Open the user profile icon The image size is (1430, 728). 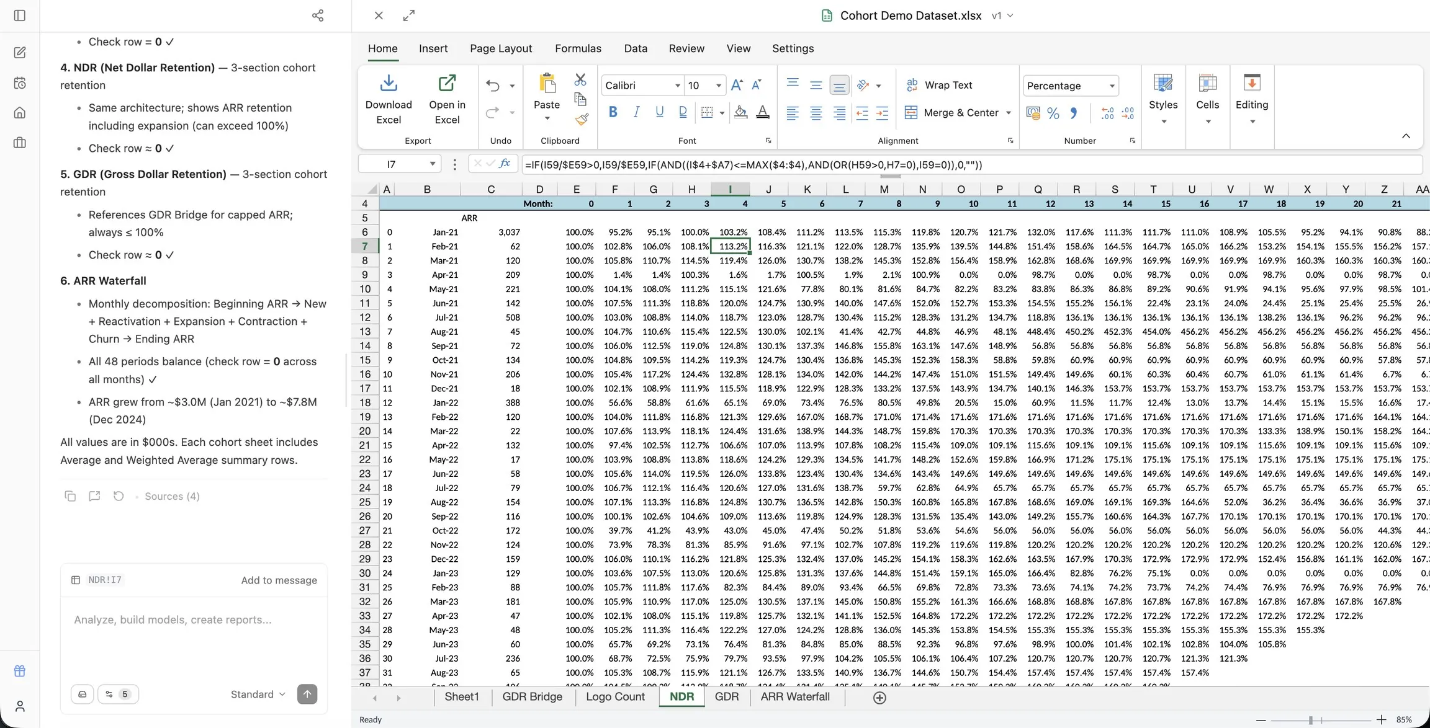20,706
